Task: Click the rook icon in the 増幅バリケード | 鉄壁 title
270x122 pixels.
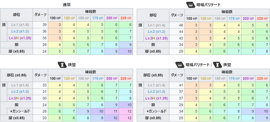Action: tap(217, 65)
